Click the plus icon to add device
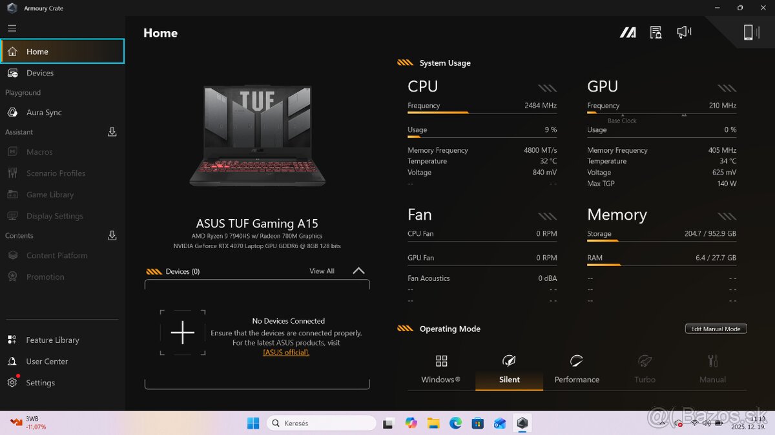The height and width of the screenshot is (435, 775). pyautogui.click(x=183, y=333)
